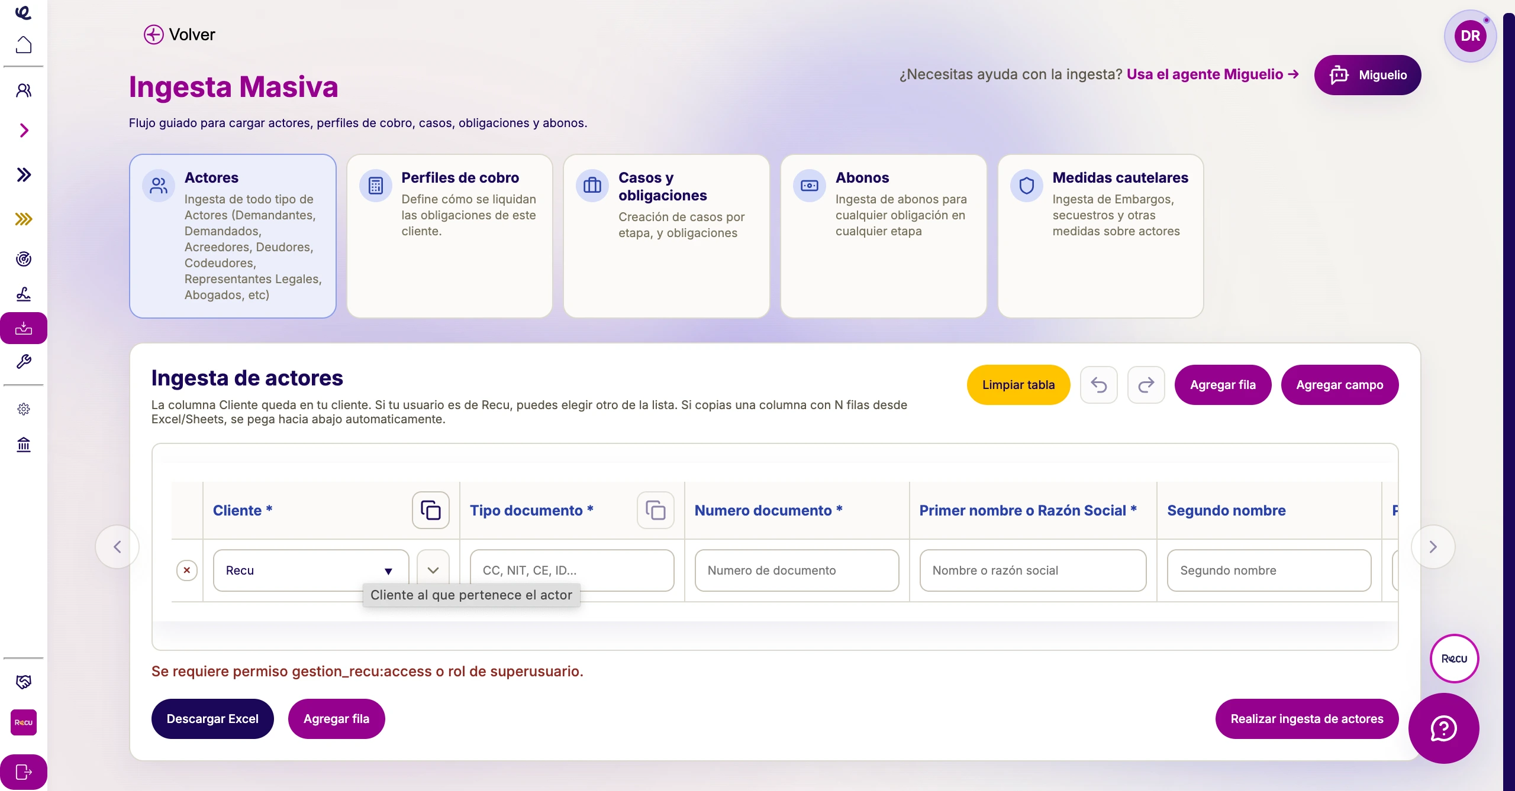Select the Actores ingestion card
This screenshot has width=1515, height=791.
[233, 236]
